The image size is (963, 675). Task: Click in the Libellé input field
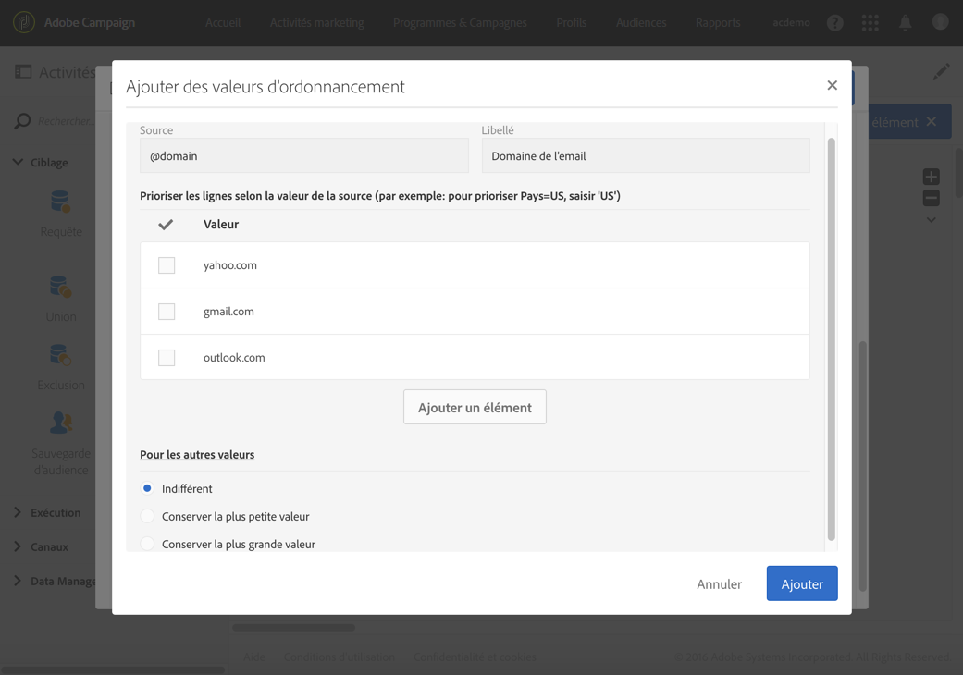[645, 156]
